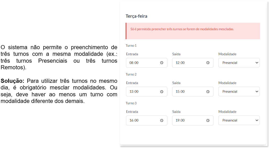Image resolution: width=269 pixels, height=148 pixels.
Task: Expand Turno 3 Modalidade Presencial dropdown
Action: point(239,120)
